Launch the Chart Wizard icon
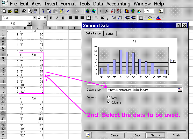The image size is (193, 139). 126,11
